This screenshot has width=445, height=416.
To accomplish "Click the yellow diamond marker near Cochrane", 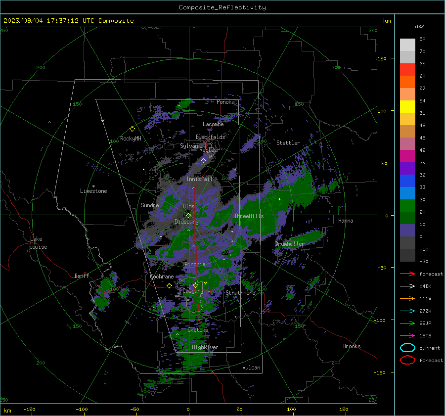I will [170, 285].
